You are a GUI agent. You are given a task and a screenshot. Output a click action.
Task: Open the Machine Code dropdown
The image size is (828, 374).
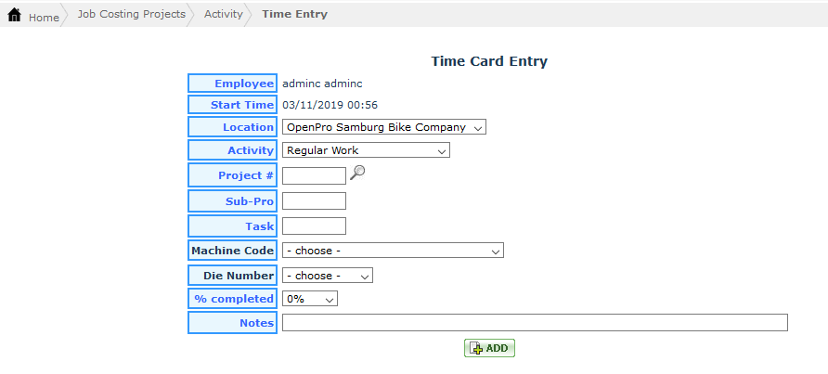[x=392, y=251]
